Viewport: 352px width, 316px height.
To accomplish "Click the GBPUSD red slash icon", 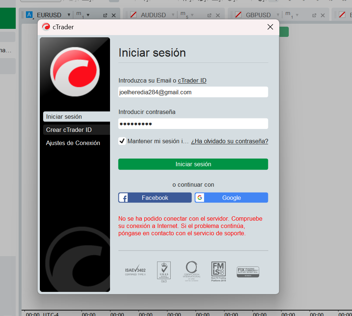I will tap(238, 15).
